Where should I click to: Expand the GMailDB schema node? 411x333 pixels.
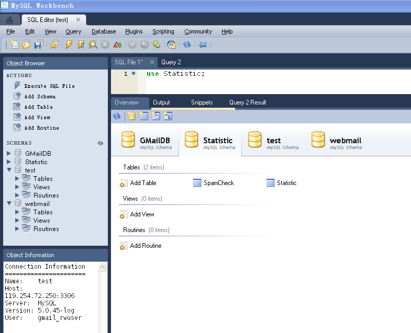click(9, 154)
